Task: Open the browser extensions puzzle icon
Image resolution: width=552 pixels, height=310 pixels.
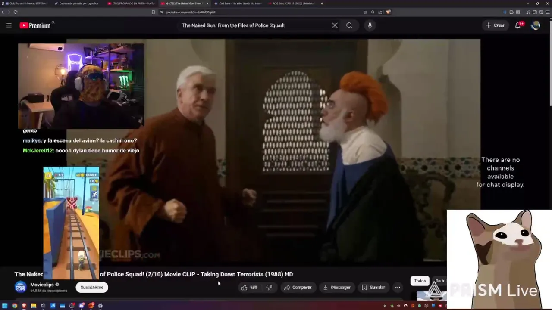Action: [511, 12]
